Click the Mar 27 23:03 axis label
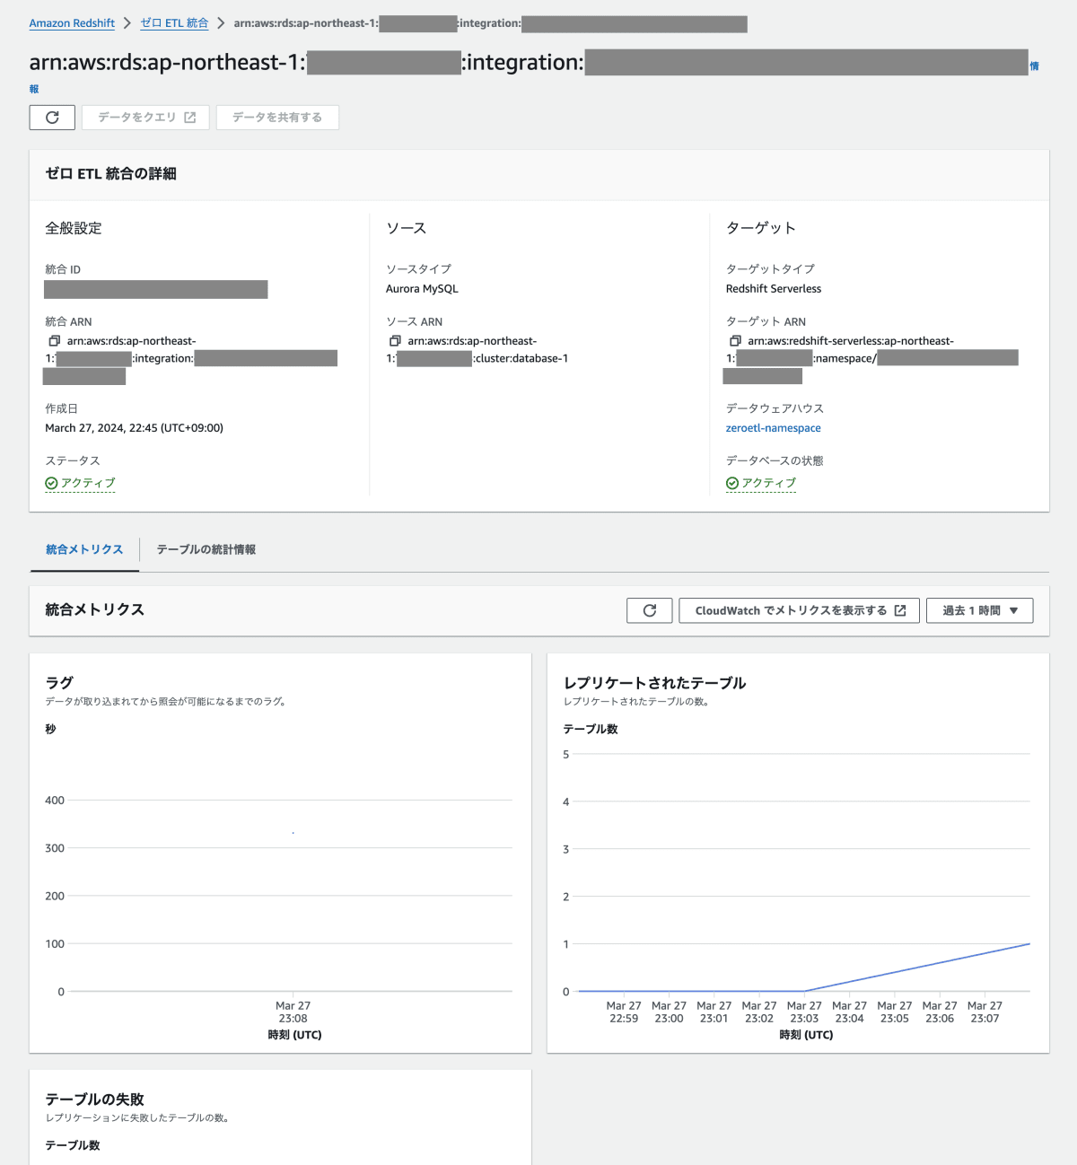 804,1012
